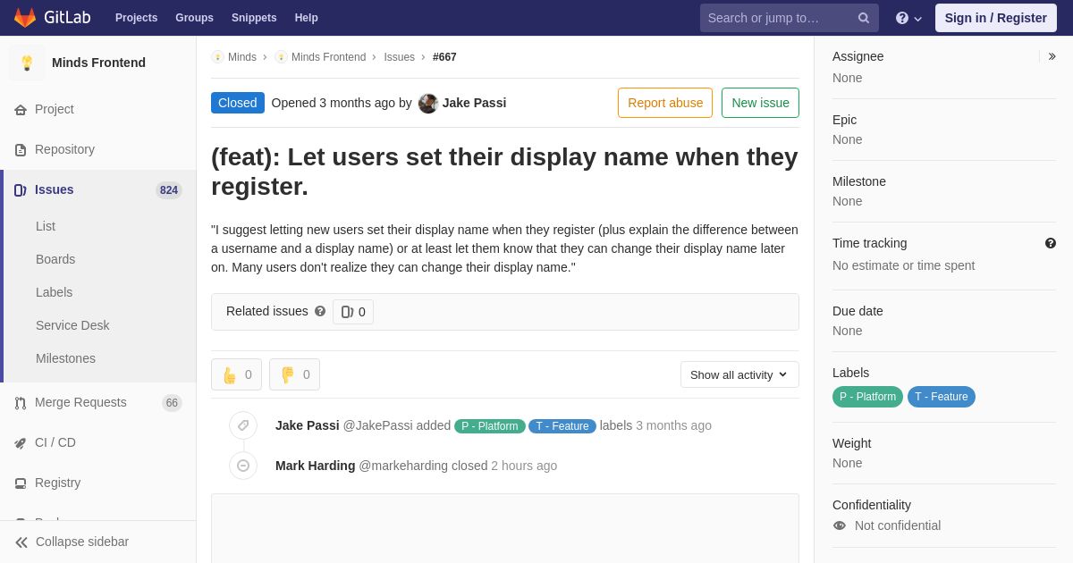Viewport: 1073px width, 563px height.
Task: Click the thumbs down reaction
Action: (x=294, y=374)
